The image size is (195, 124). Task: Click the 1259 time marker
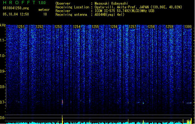tap(170, 27)
